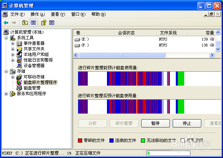Expand the 共享文件夹 node

(x=13, y=49)
